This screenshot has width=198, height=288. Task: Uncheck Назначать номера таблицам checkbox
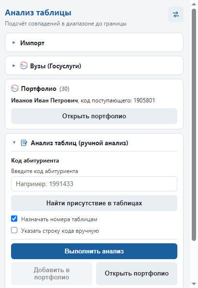click(x=14, y=219)
